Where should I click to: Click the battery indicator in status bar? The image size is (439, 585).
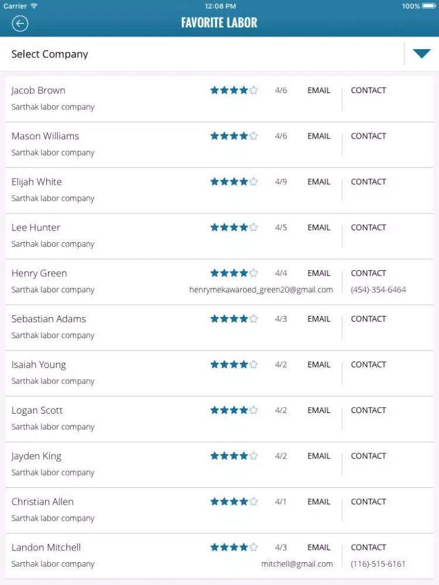(429, 6)
